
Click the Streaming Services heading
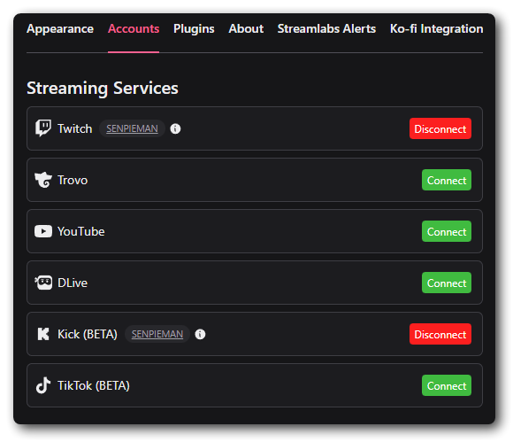[x=103, y=89]
